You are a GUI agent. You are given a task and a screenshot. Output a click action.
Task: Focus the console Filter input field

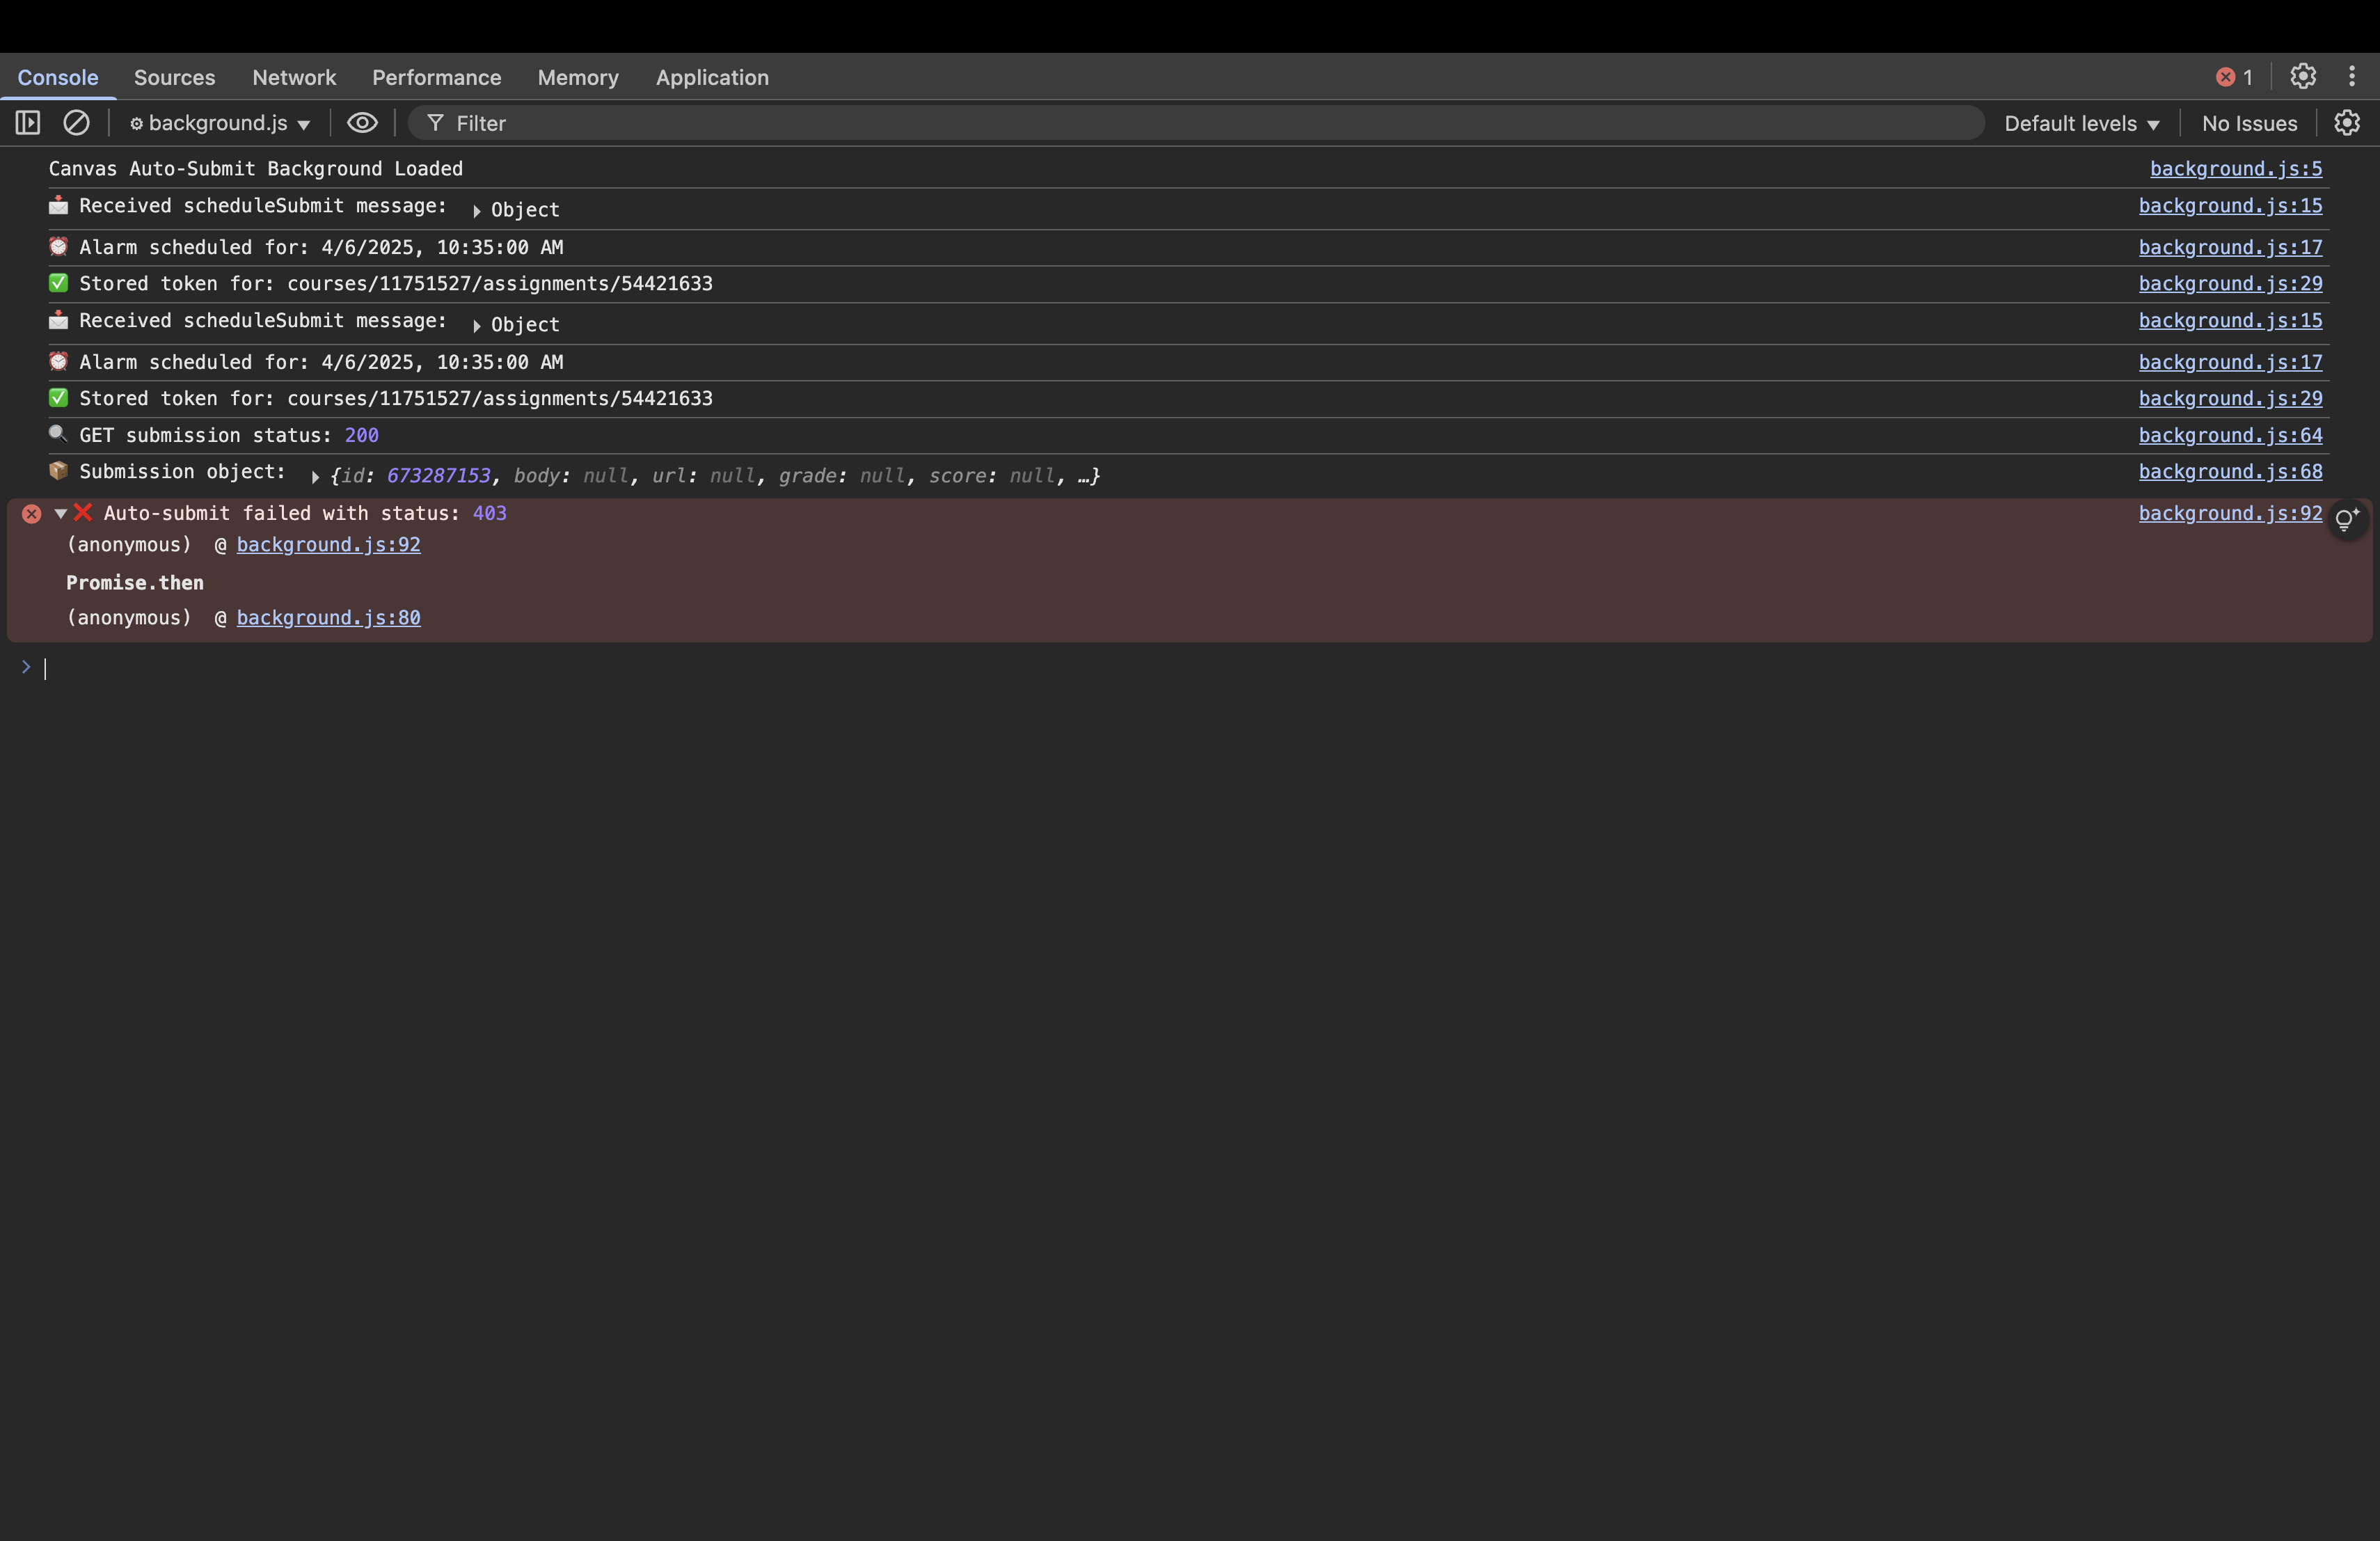click(1200, 123)
